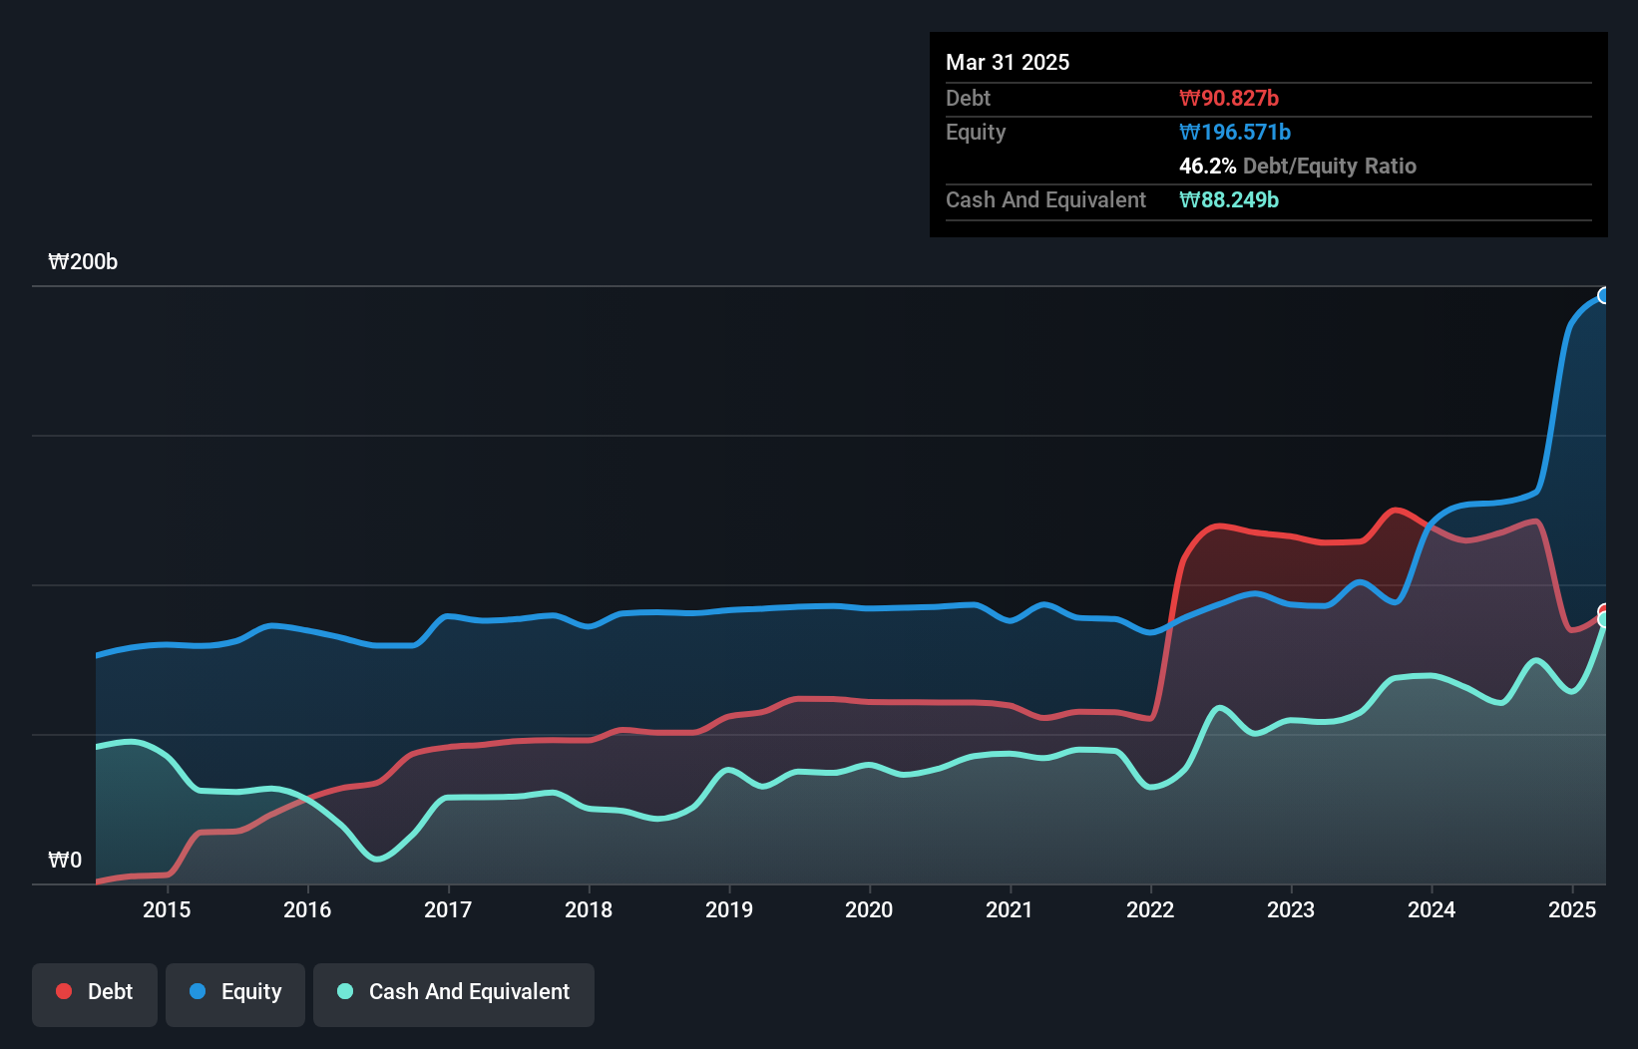Click the 2015 x-axis label
Viewport: 1638px width, 1049px height.
point(167,909)
